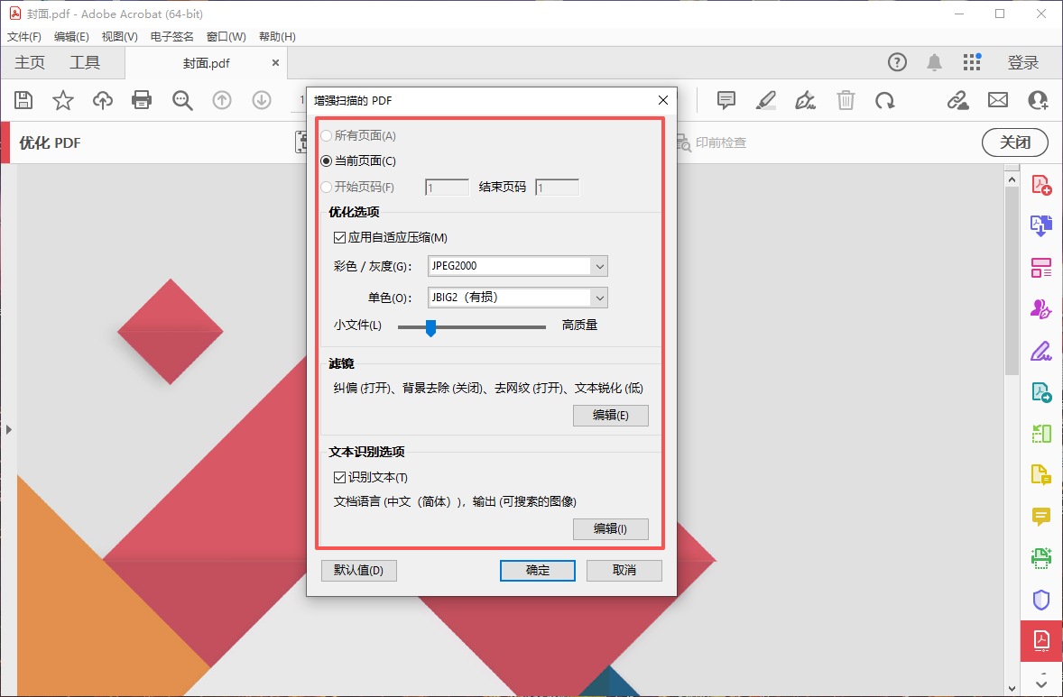Image resolution: width=1063 pixels, height=697 pixels.
Task: Open the 视图 menu
Action: [119, 37]
